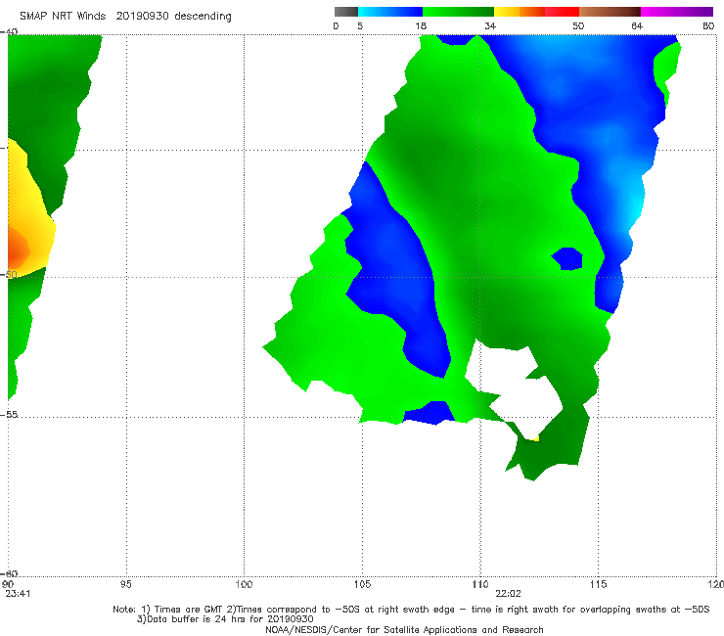Click the color bar label '34'
This screenshot has height=636, width=724.
point(490,26)
